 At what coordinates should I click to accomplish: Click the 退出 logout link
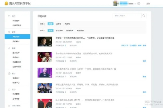pyautogui.click(x=148, y=4)
